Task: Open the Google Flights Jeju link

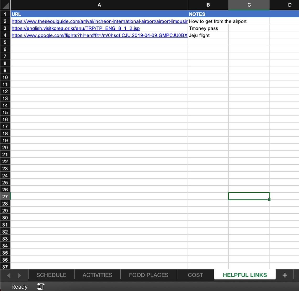Action: 99,35
